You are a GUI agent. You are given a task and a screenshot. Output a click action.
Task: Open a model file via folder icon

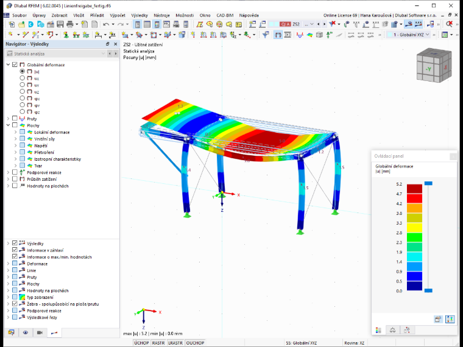[21, 24]
